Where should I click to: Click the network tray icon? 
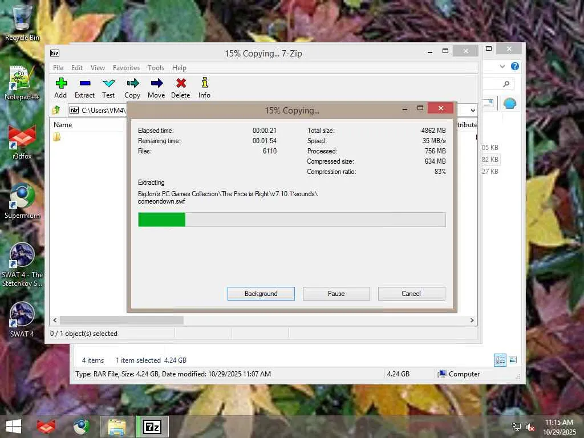coord(517,427)
